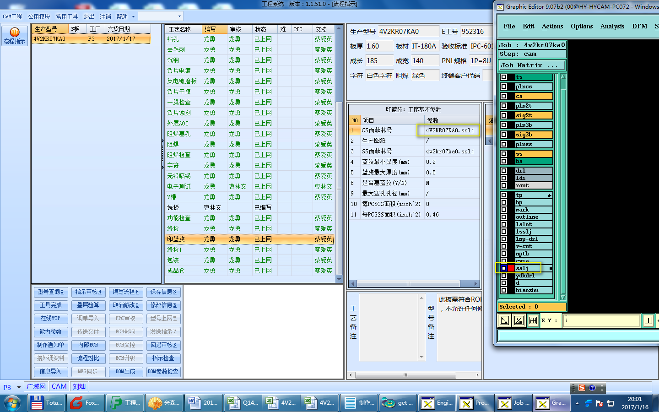The image size is (659, 412).
Task: Open the Windows Start menu
Action: (12, 403)
